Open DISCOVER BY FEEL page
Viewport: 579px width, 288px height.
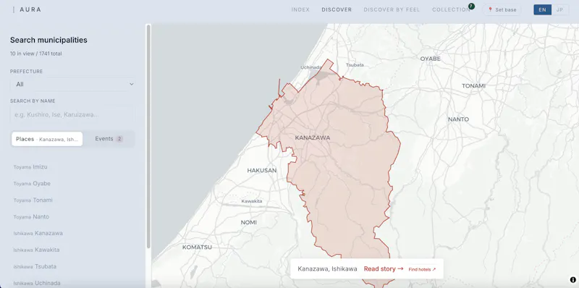pos(392,9)
